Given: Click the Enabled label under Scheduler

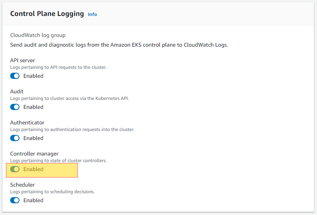Looking at the screenshot, I should pos(33,200).
